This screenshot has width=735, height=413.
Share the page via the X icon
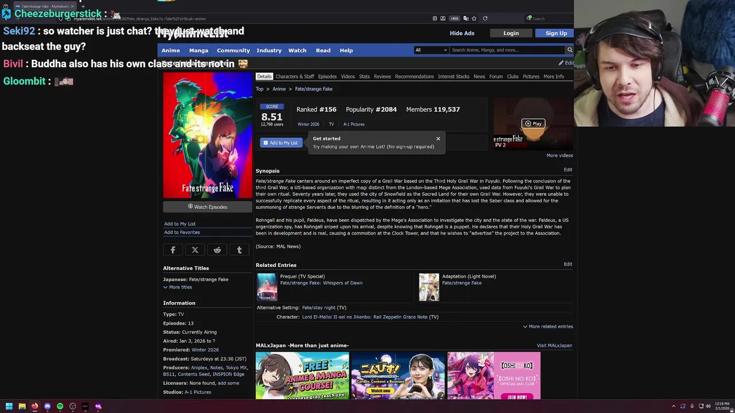195,250
